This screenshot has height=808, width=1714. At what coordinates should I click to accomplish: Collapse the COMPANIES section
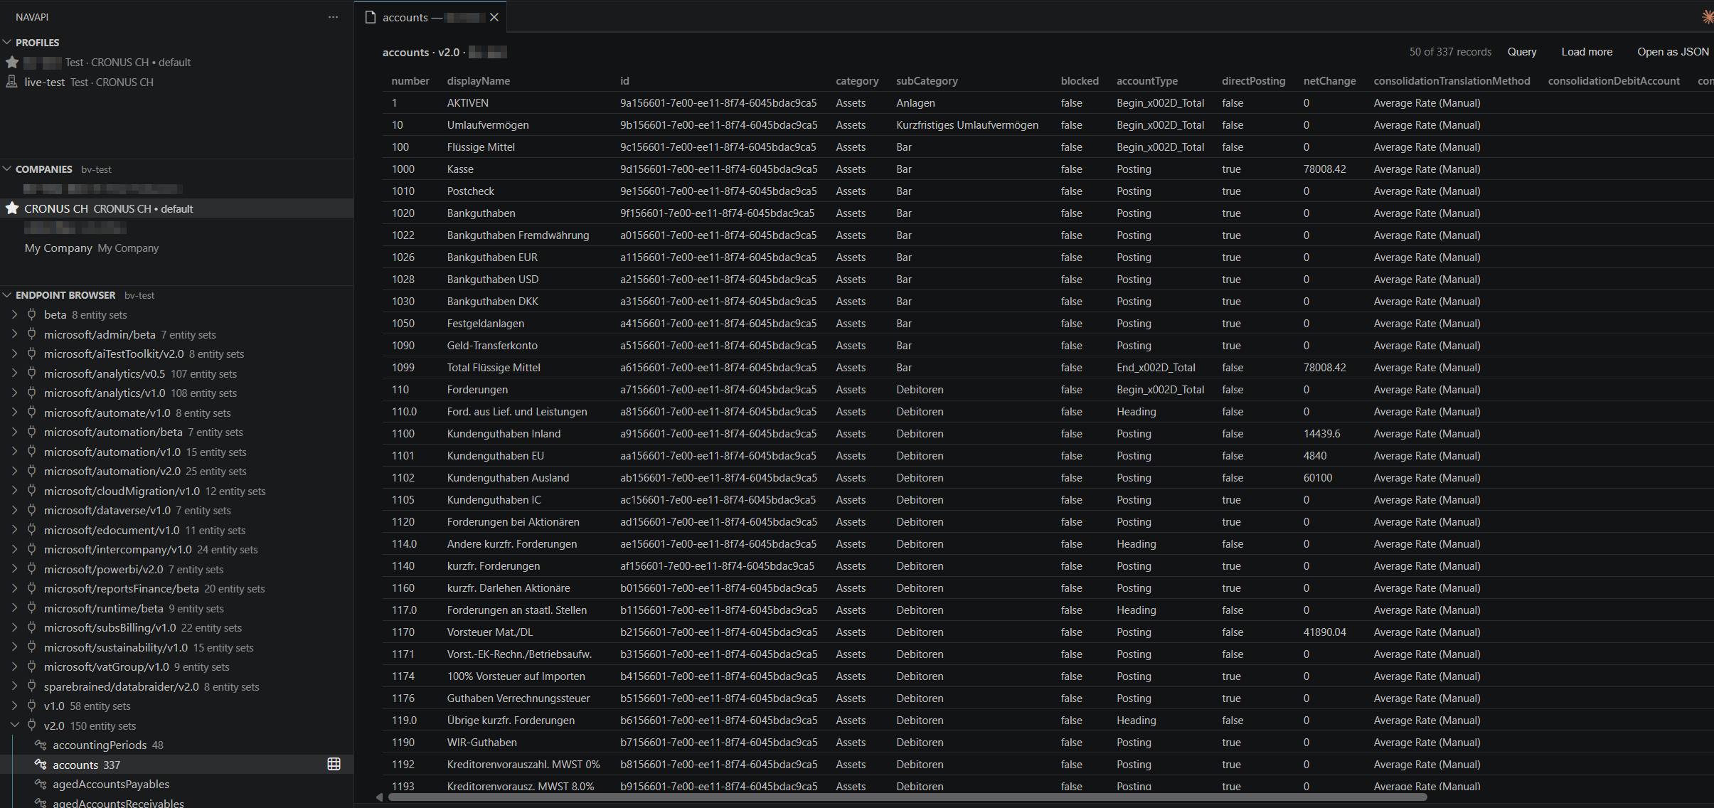coord(7,169)
